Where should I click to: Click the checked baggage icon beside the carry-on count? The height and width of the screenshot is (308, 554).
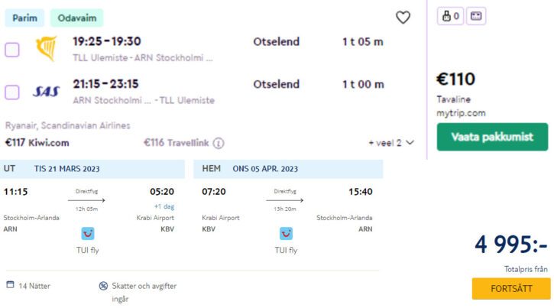(x=476, y=16)
